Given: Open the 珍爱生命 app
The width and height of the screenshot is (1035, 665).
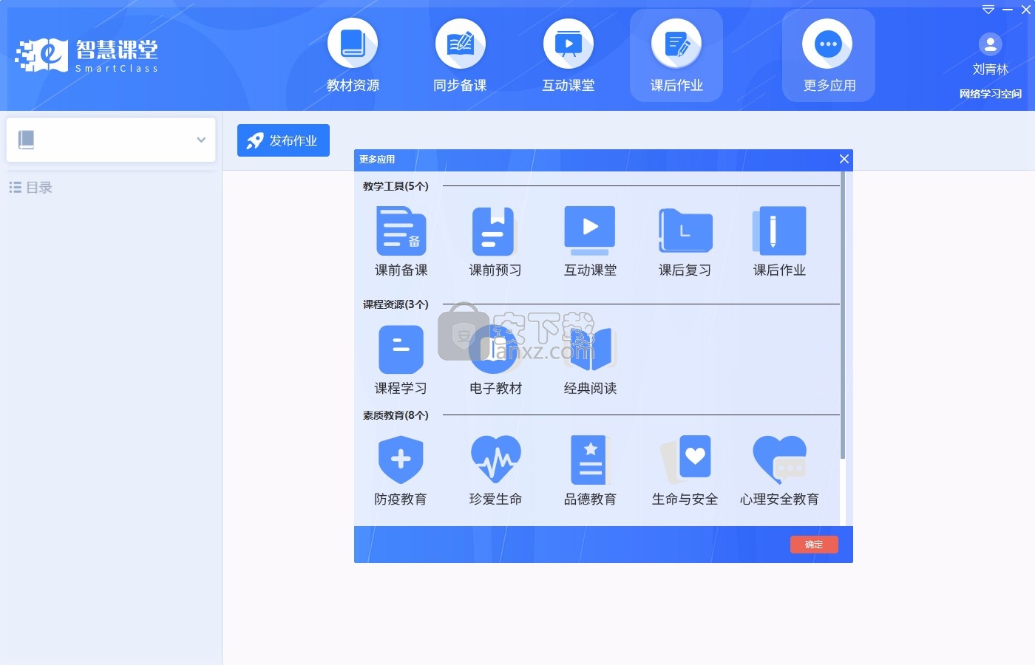Looking at the screenshot, I should tap(495, 471).
